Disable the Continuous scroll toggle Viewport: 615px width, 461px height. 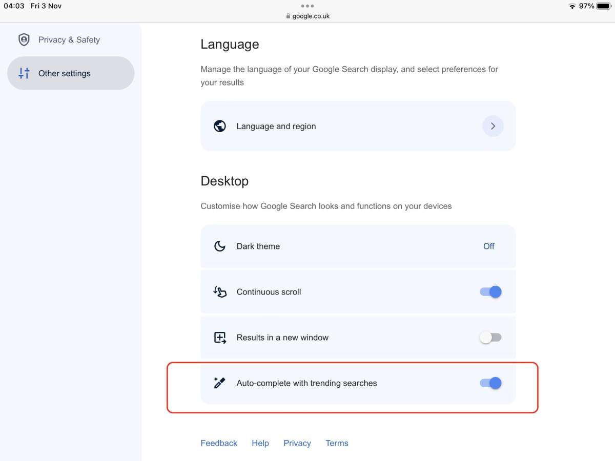(490, 292)
